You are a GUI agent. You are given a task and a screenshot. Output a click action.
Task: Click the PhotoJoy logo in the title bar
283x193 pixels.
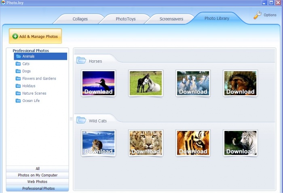click(3, 2)
